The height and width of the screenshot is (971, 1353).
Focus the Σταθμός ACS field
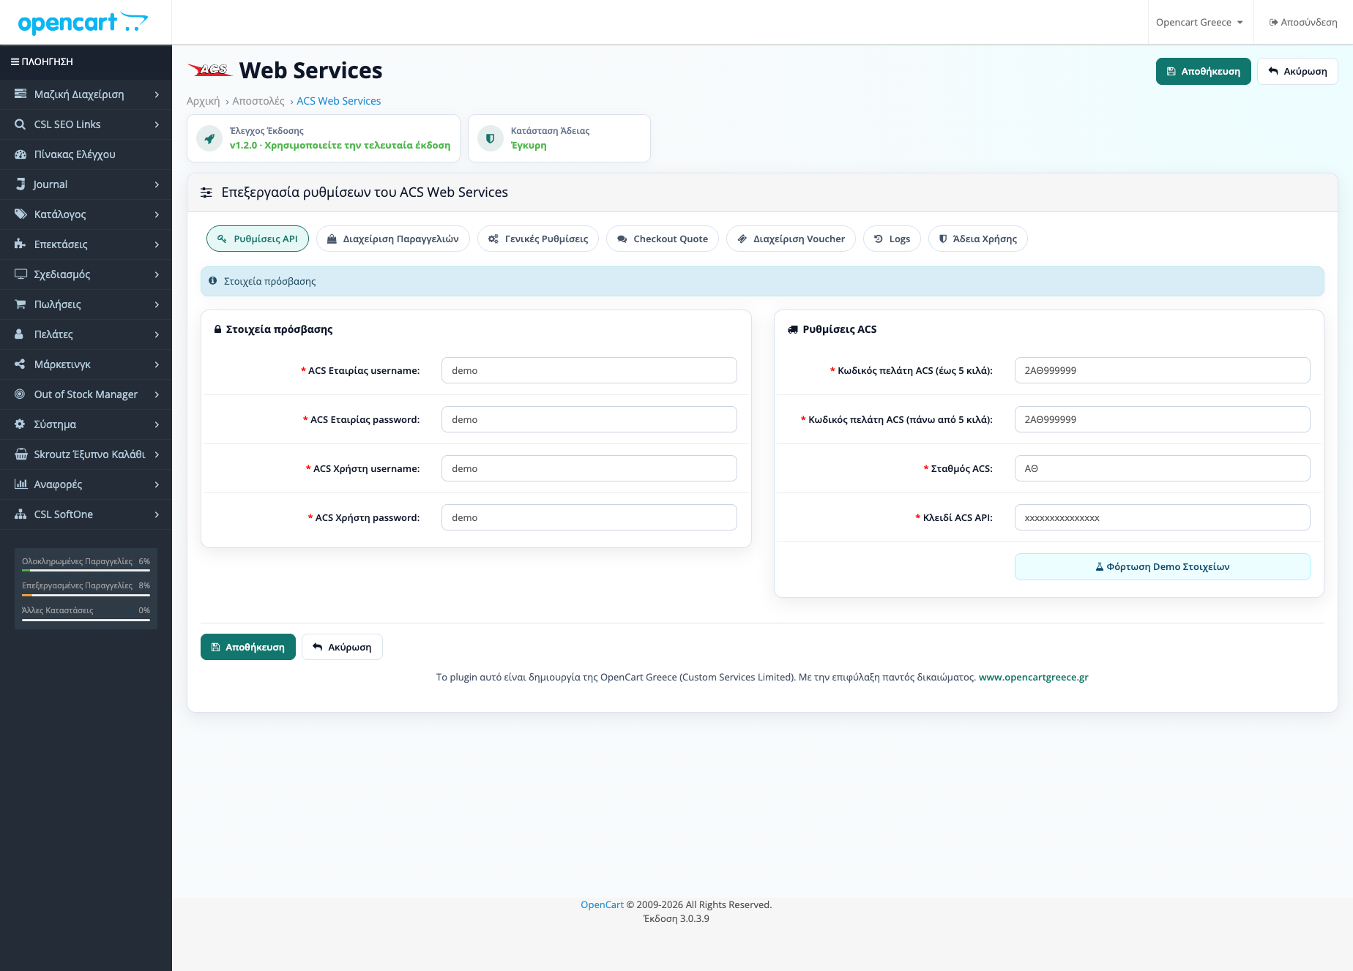pyautogui.click(x=1163, y=468)
